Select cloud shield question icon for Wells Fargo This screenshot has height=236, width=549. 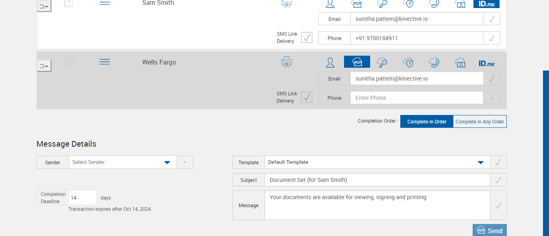(408, 63)
